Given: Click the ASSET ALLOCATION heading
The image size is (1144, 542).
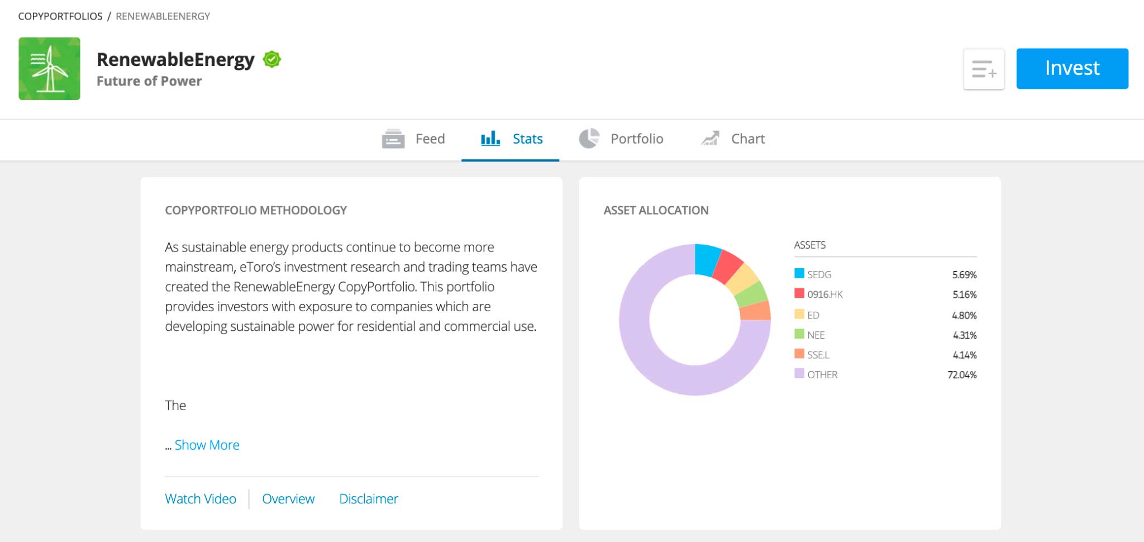Looking at the screenshot, I should point(656,210).
